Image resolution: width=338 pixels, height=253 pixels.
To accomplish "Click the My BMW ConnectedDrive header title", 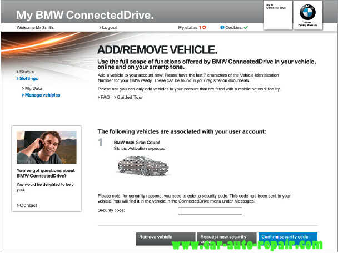I will [85, 16].
